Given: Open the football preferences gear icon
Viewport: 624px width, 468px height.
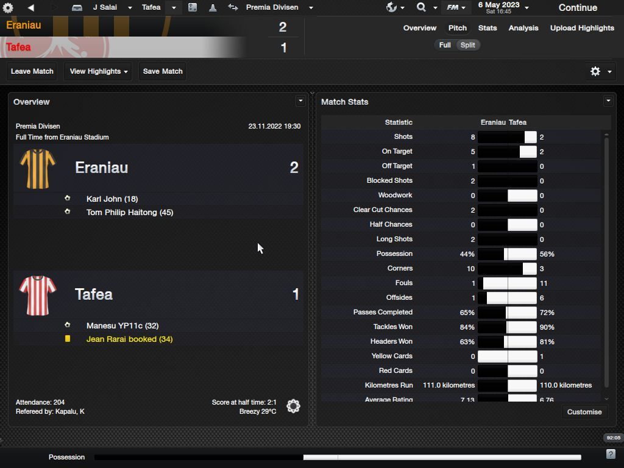Looking at the screenshot, I should click(x=8, y=7).
